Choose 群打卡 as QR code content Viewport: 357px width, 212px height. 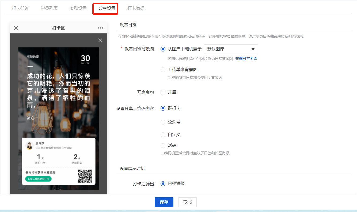click(163, 108)
